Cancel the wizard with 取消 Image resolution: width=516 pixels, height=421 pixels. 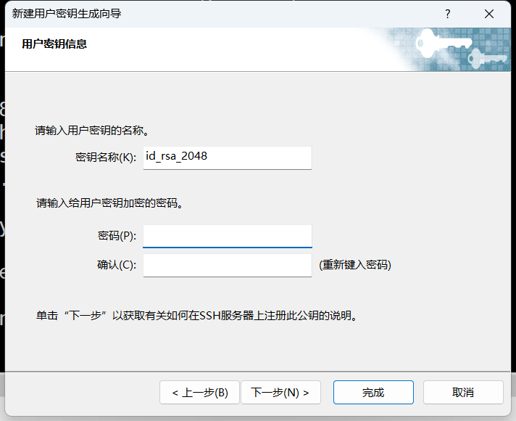(x=462, y=393)
